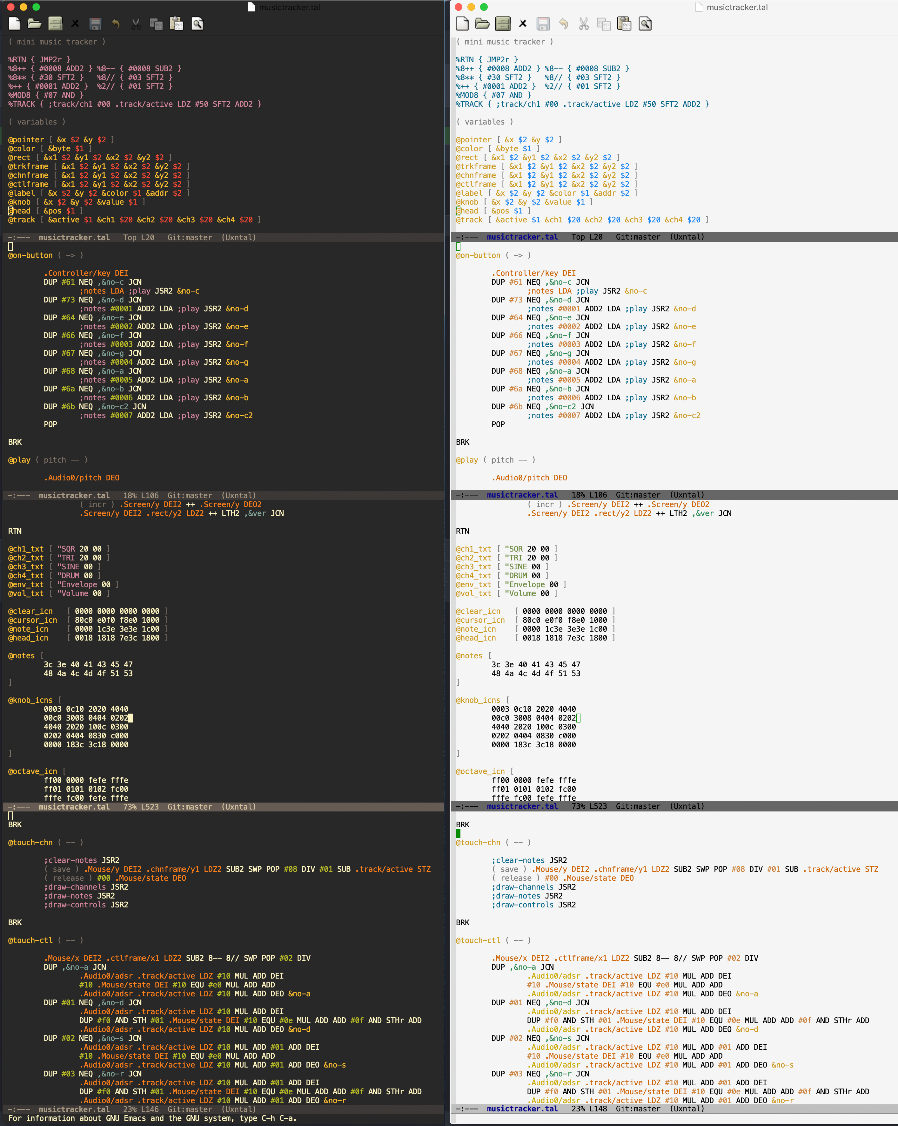Click '23% L146' position in dark window
The height and width of the screenshot is (1126, 898).
[141, 1109]
